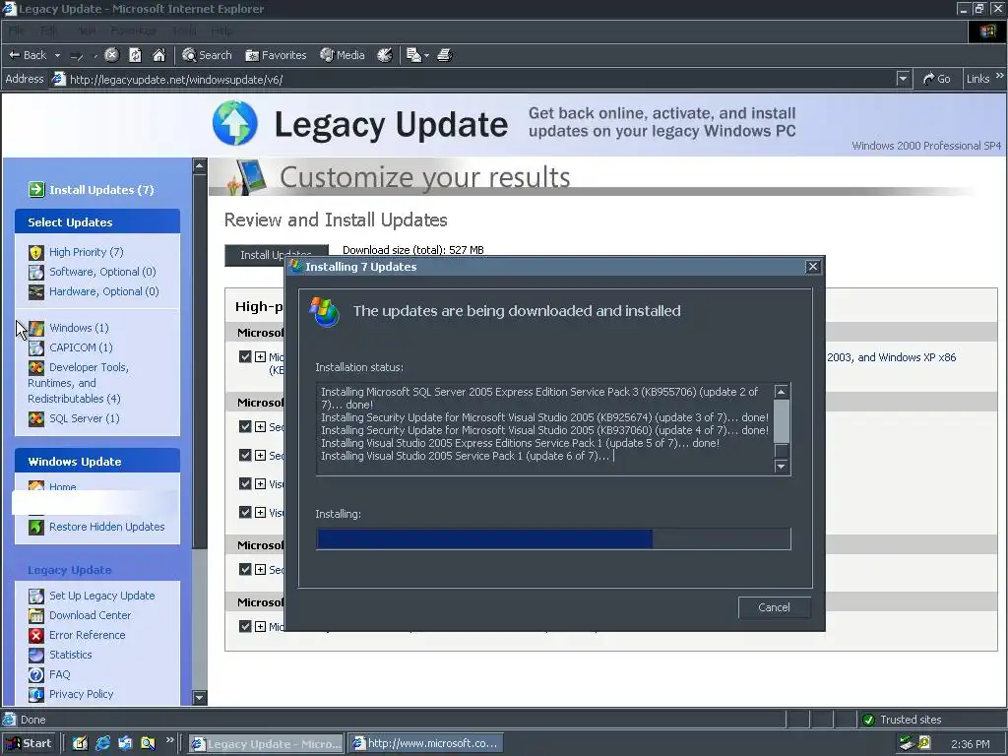Expand the bottom-most 'Mic' update plus sign
The width and height of the screenshot is (1008, 756).
[x=260, y=626]
